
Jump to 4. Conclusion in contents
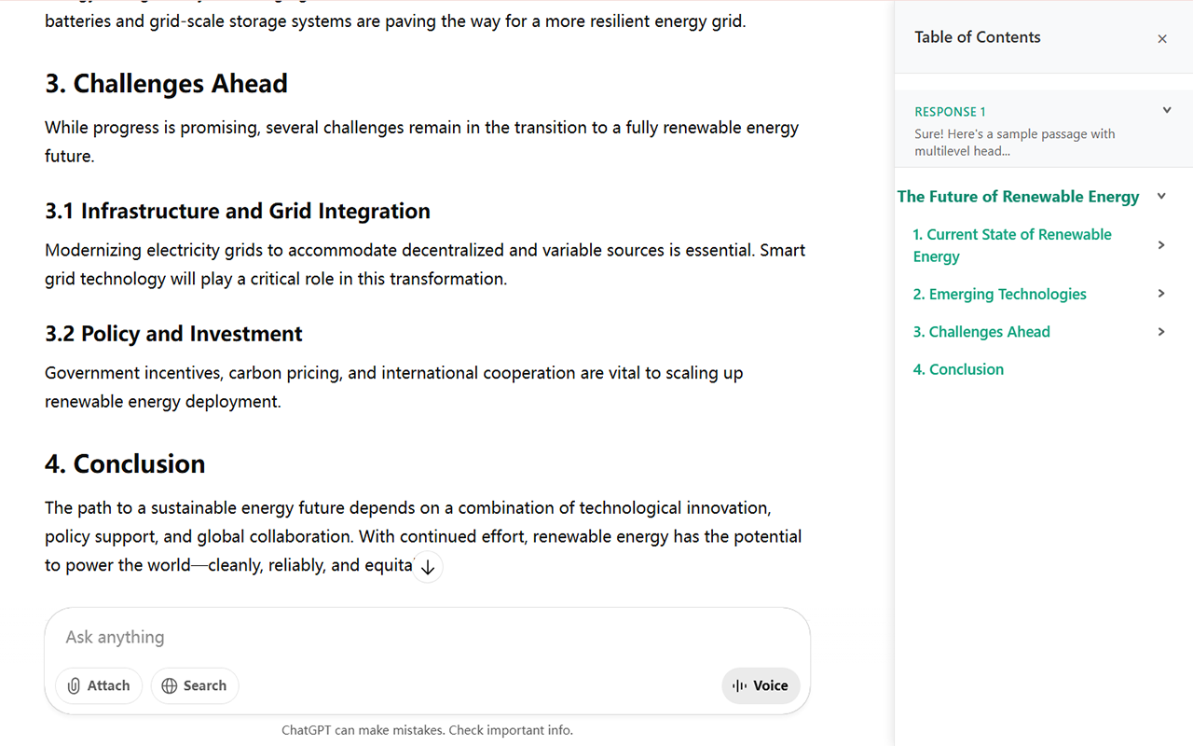958,369
